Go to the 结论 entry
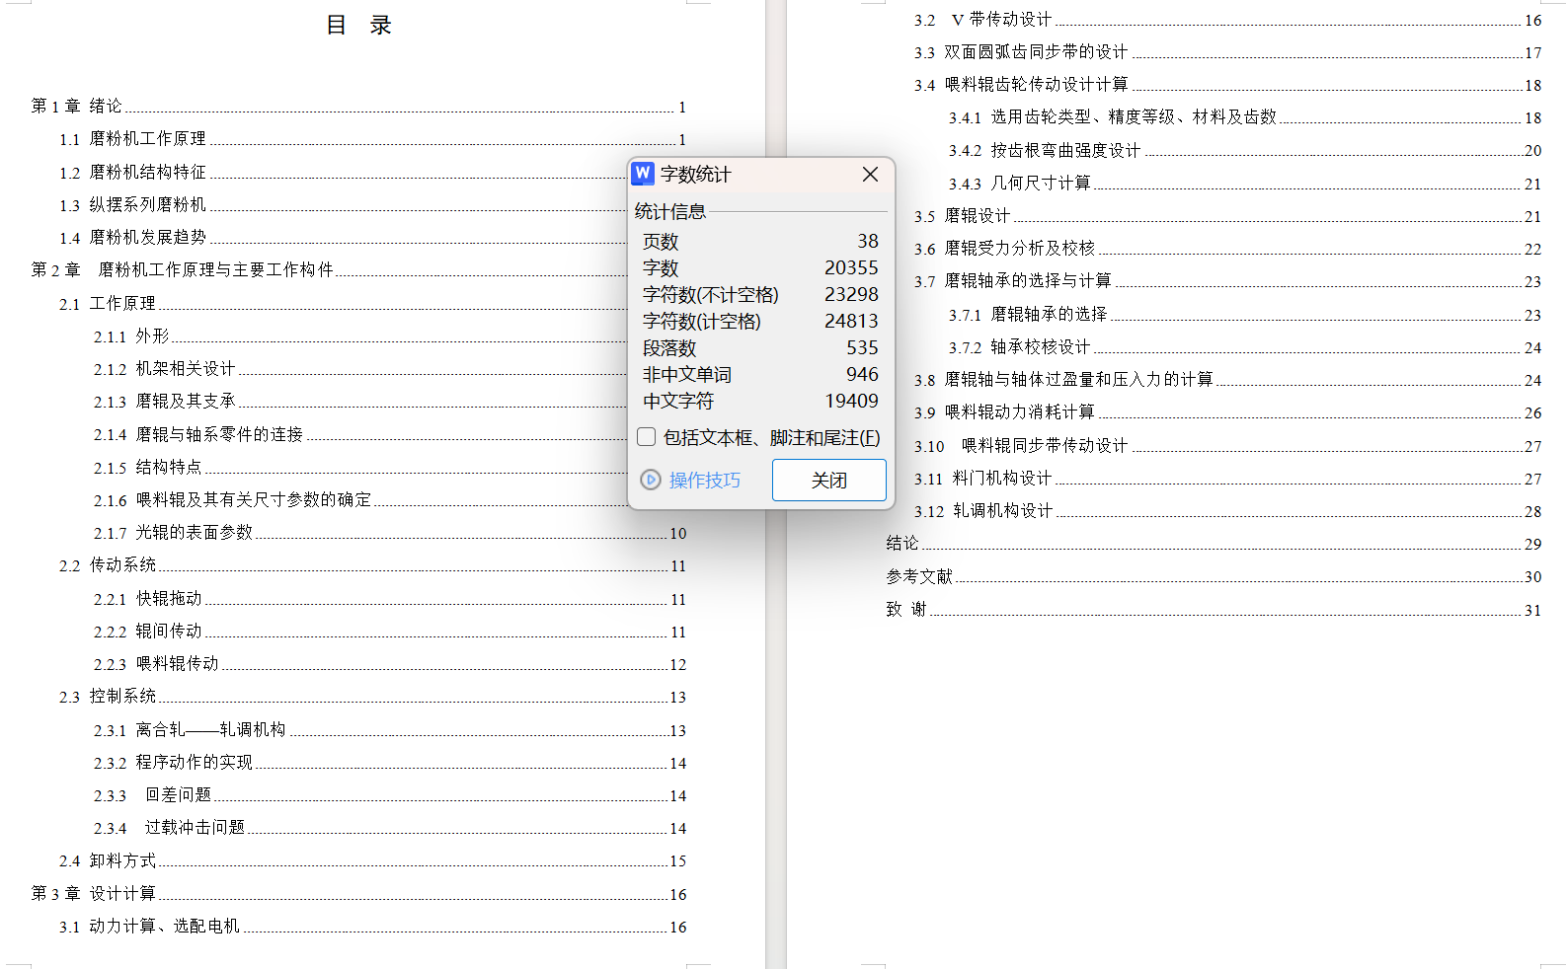 [1214, 544]
